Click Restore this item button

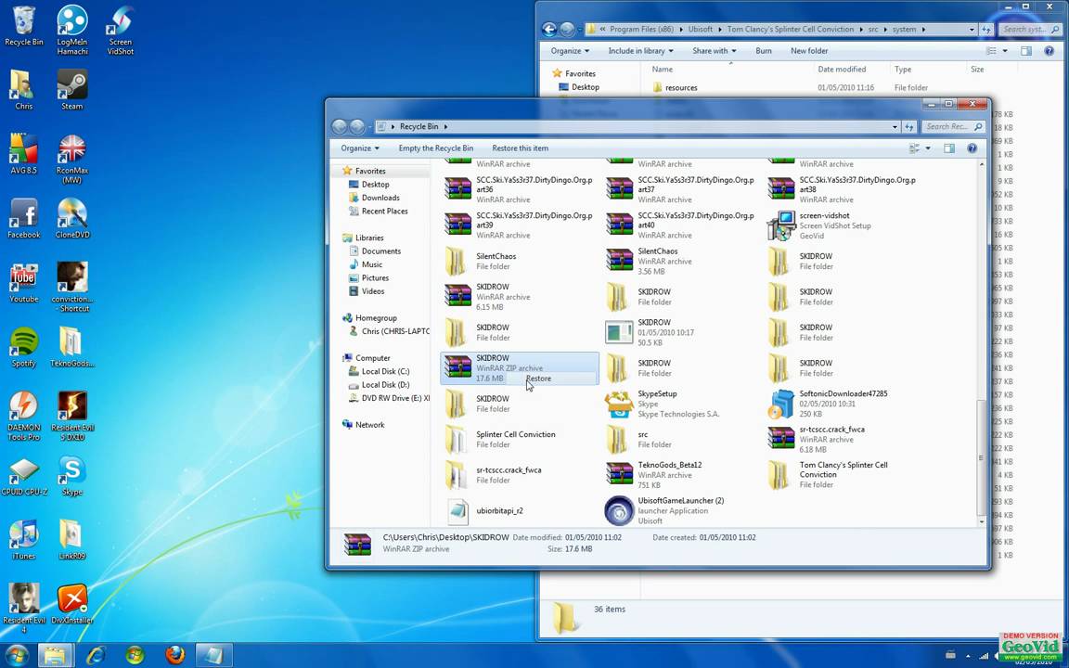click(521, 148)
